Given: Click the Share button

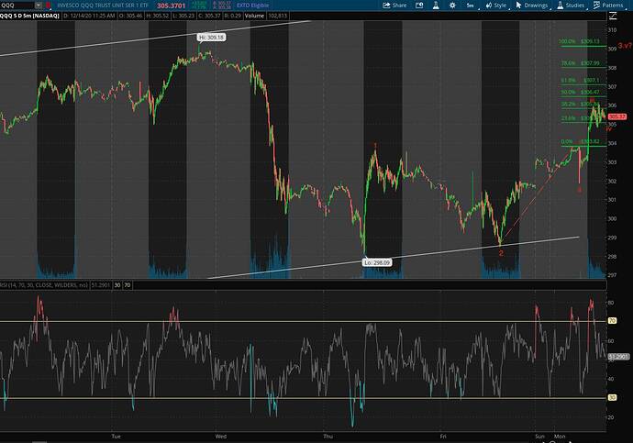Looking at the screenshot, I should pyautogui.click(x=394, y=6).
